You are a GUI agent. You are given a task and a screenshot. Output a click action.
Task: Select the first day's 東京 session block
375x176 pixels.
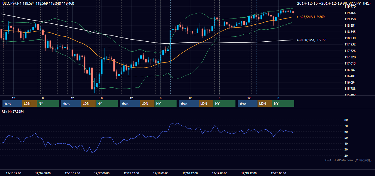[x=12, y=104]
